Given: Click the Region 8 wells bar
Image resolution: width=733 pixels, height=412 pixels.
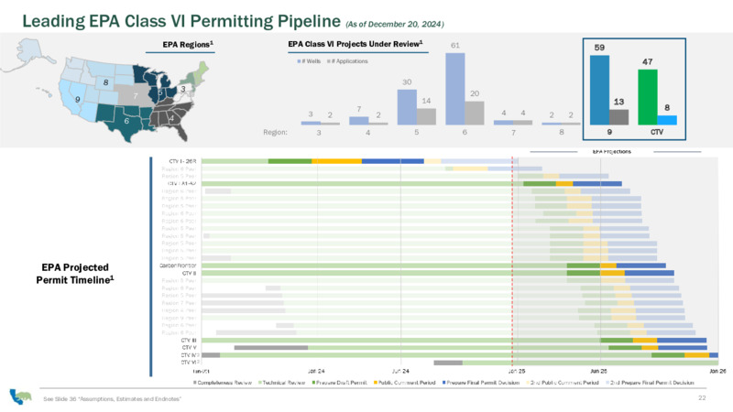Looking at the screenshot, I should [x=552, y=124].
